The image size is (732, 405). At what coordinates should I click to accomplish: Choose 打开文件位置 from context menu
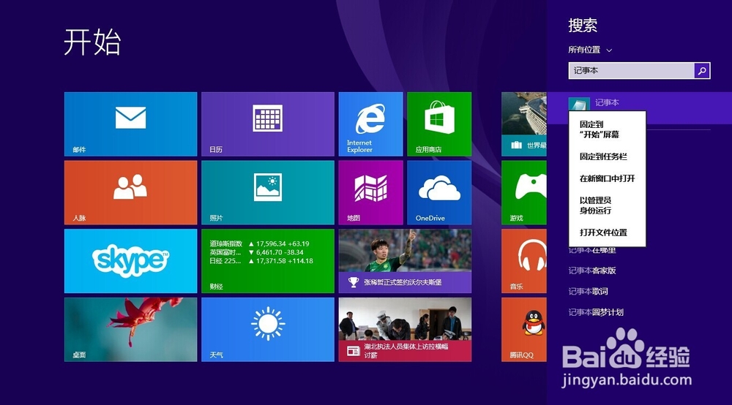click(607, 232)
